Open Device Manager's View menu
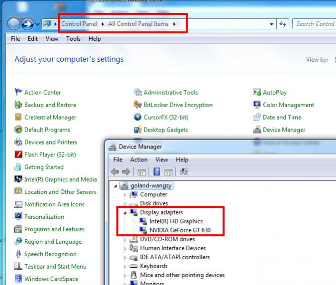This screenshot has height=285, width=336. 162,159
